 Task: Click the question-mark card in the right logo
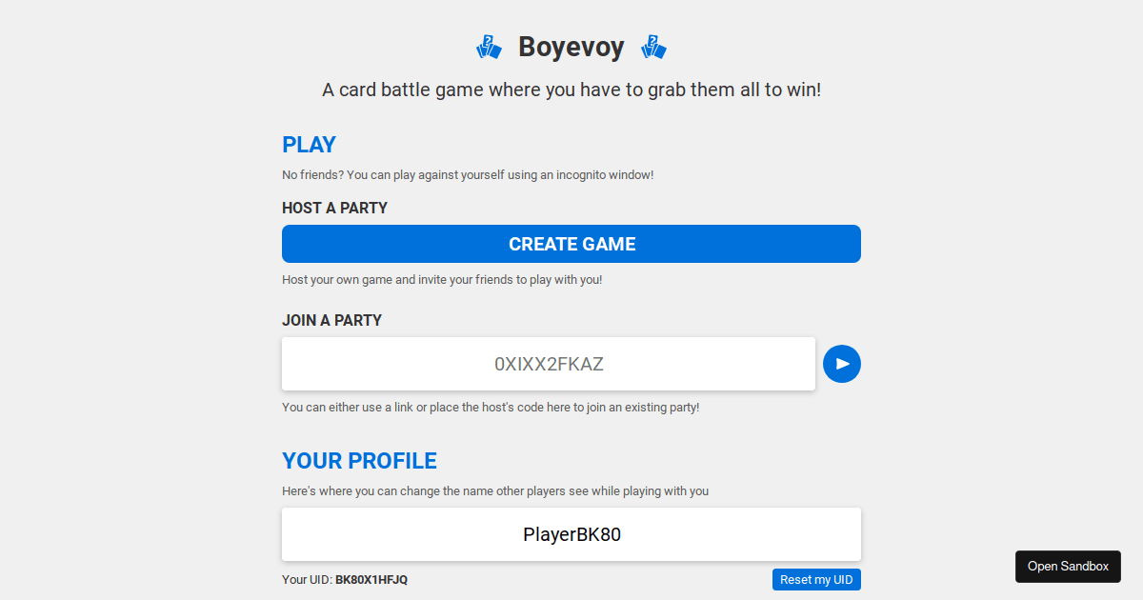tap(652, 40)
